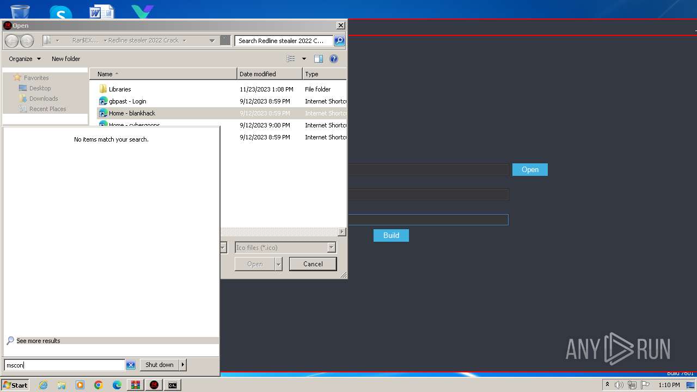Sort by the Name column header

point(163,74)
